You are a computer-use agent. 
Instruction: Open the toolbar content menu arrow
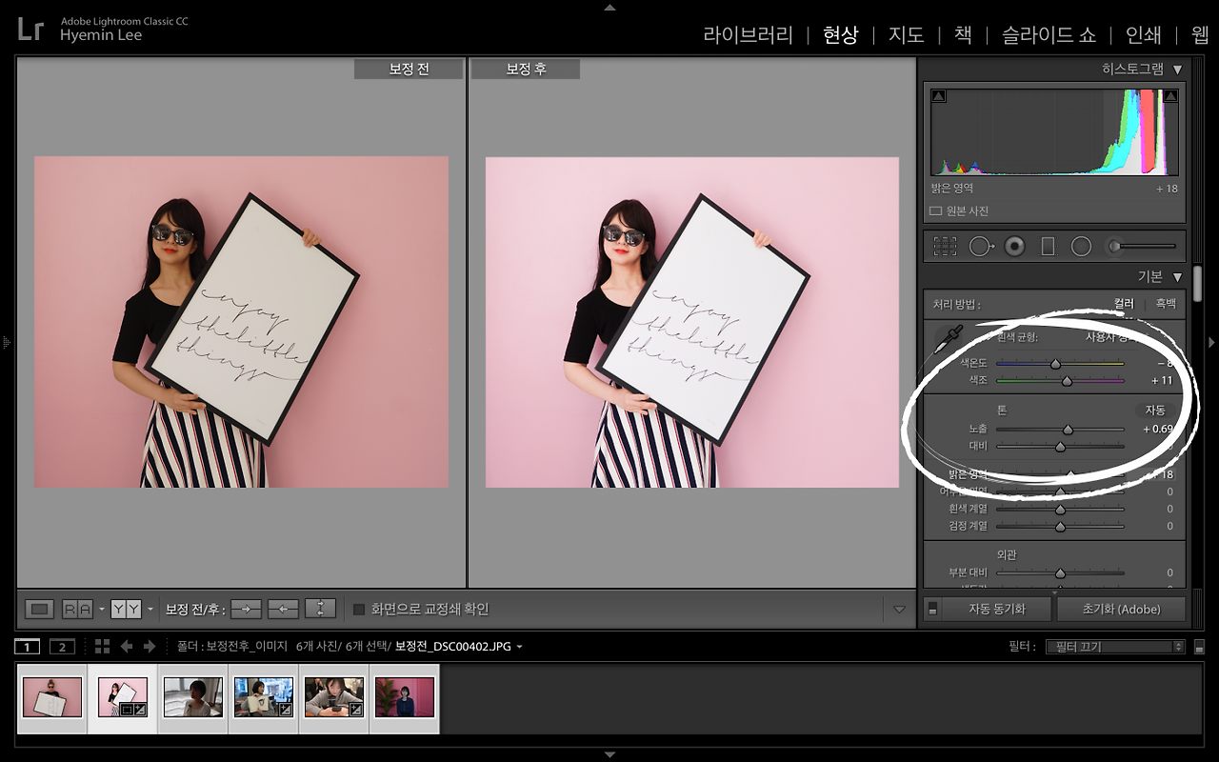(899, 609)
